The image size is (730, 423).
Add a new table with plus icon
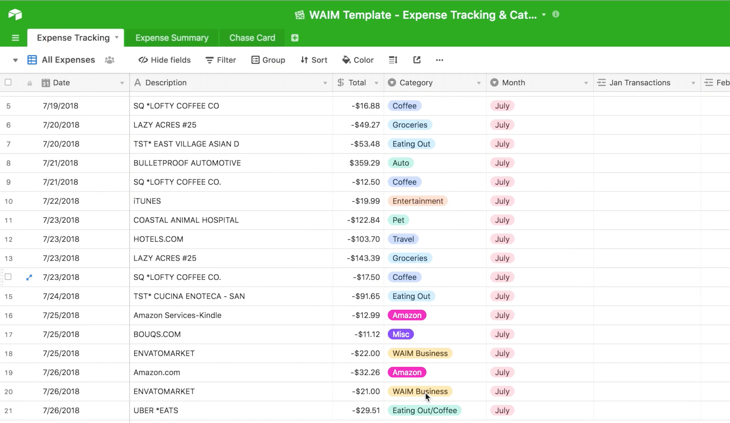[295, 38]
